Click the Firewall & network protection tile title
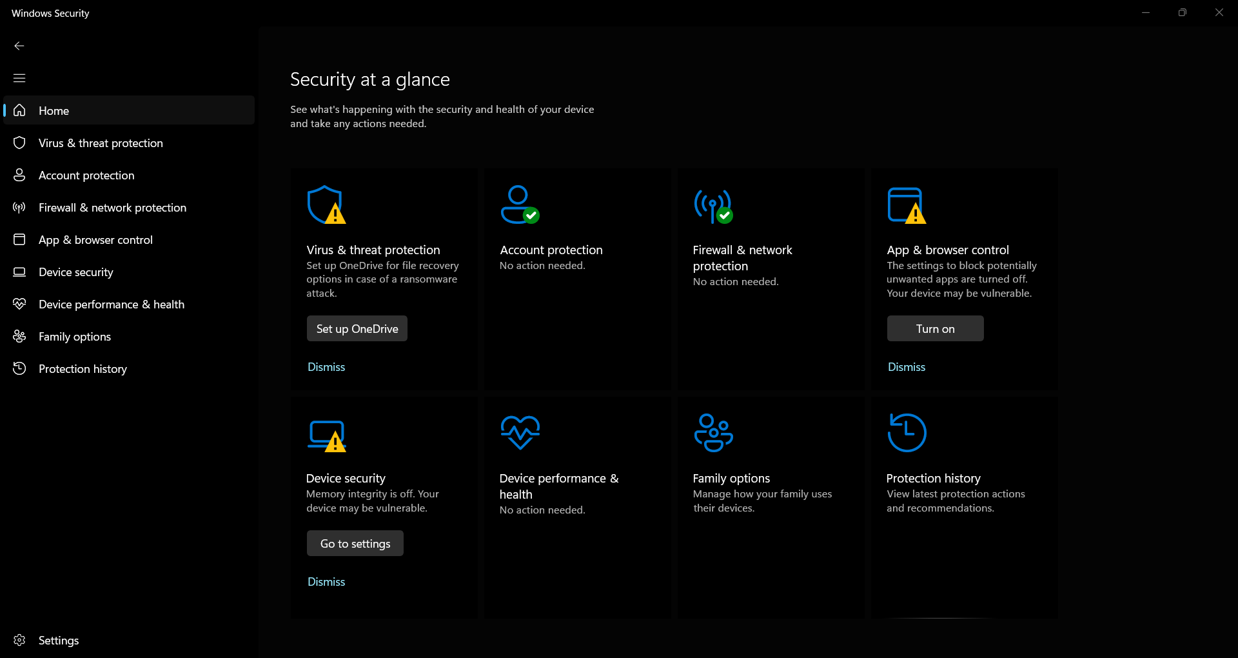This screenshot has width=1238, height=658. [743, 257]
